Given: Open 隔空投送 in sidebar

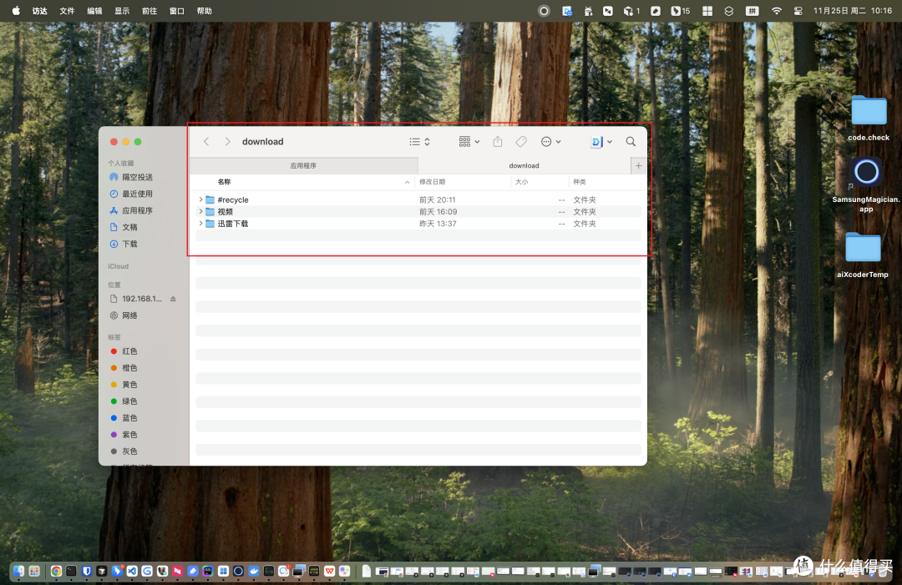Looking at the screenshot, I should click(x=131, y=177).
